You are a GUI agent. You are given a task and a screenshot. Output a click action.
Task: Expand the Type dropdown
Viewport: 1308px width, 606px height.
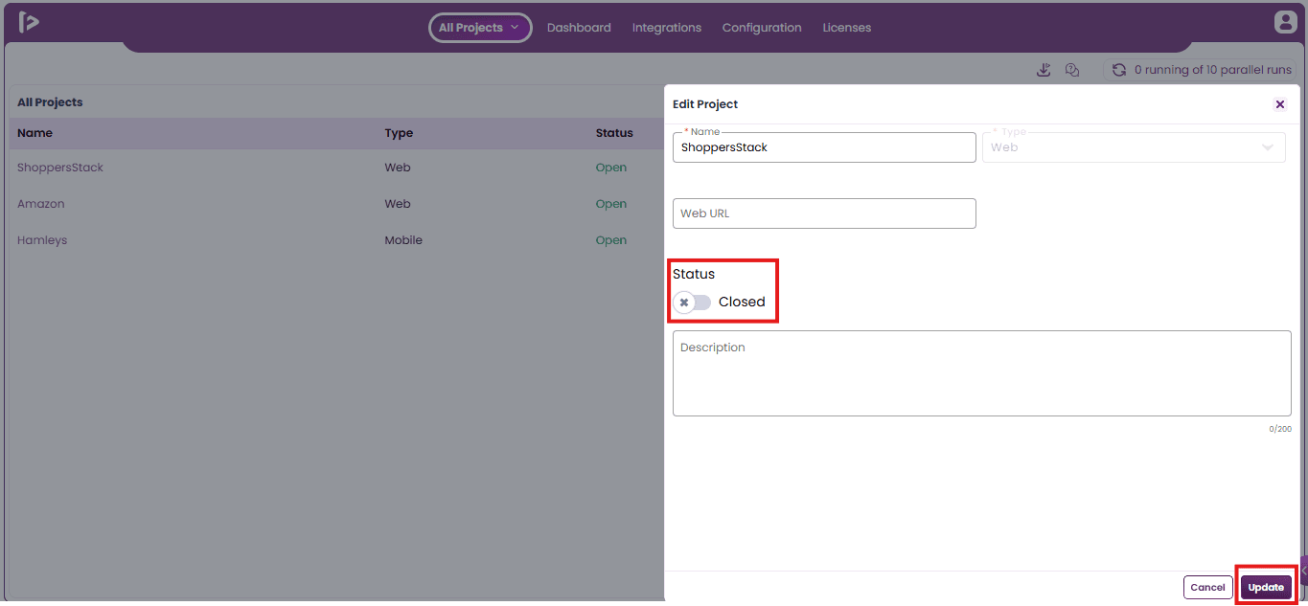tap(1134, 147)
